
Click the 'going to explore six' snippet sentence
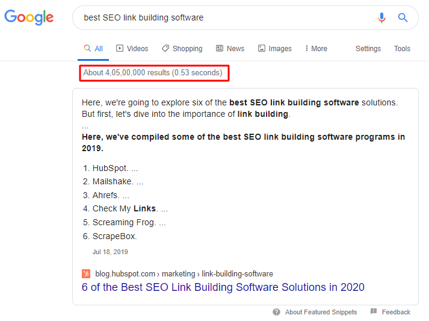pyautogui.click(x=239, y=108)
